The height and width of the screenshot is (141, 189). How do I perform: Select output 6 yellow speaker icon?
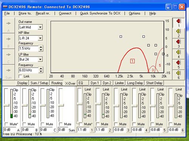pos(179,73)
